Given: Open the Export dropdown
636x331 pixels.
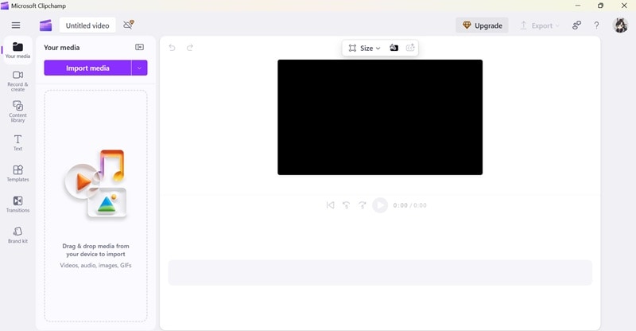Looking at the screenshot, I should (540, 25).
